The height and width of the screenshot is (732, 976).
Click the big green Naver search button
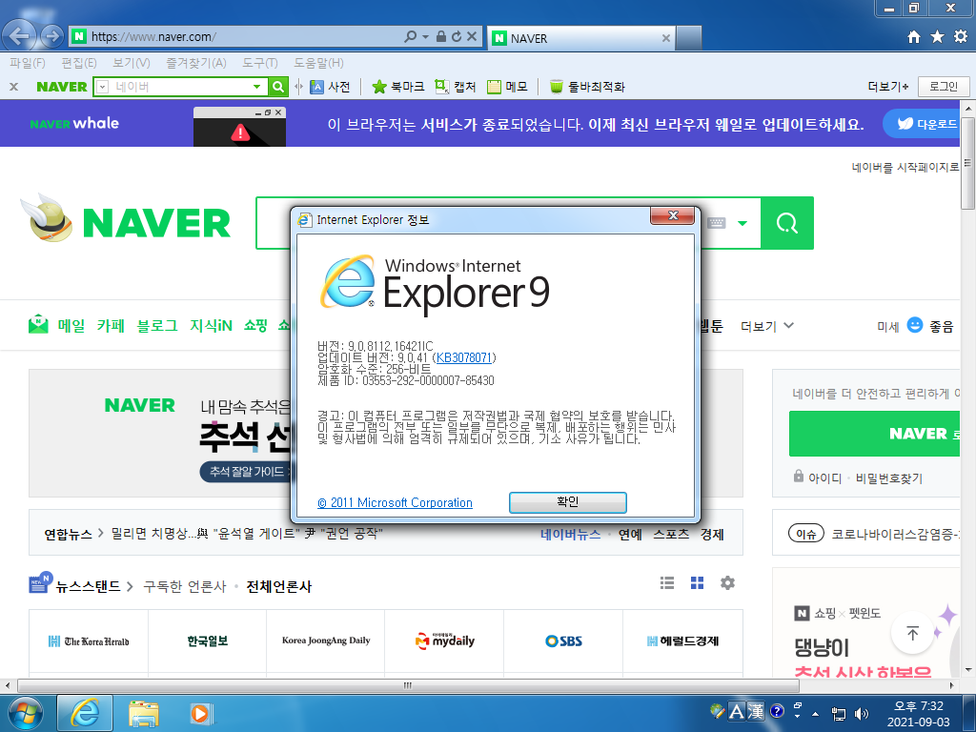coord(786,223)
